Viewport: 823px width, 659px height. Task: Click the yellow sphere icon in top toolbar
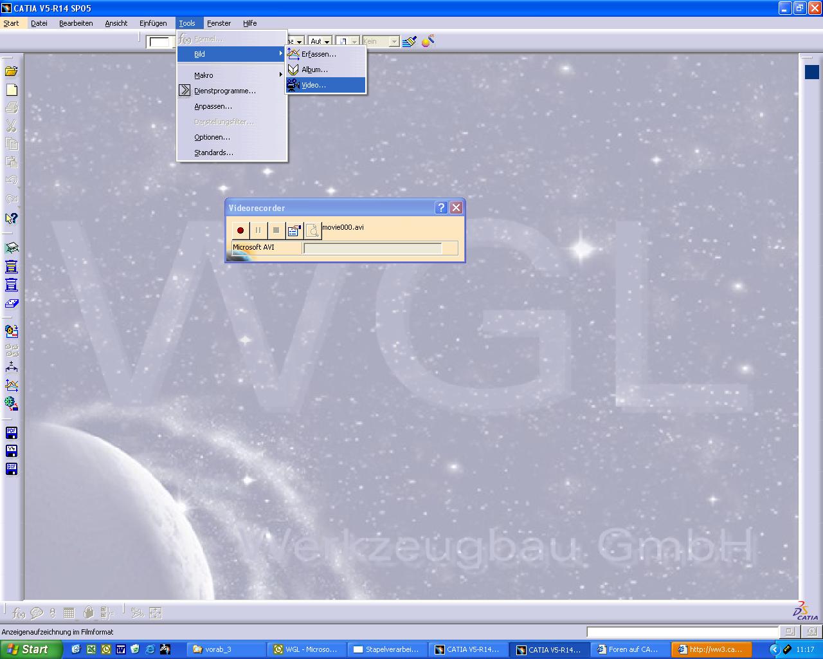(x=428, y=41)
